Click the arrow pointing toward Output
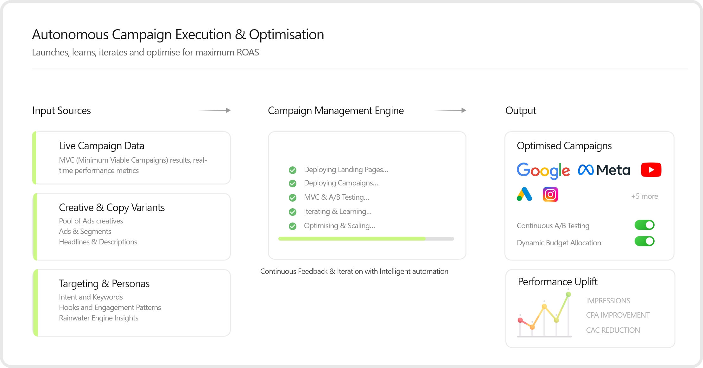 [x=451, y=110]
